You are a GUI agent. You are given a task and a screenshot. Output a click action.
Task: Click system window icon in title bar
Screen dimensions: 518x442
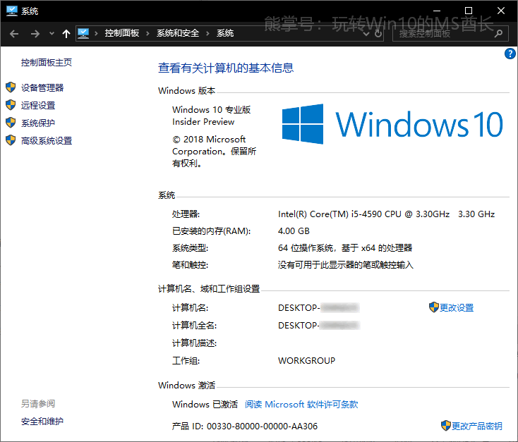[12, 11]
